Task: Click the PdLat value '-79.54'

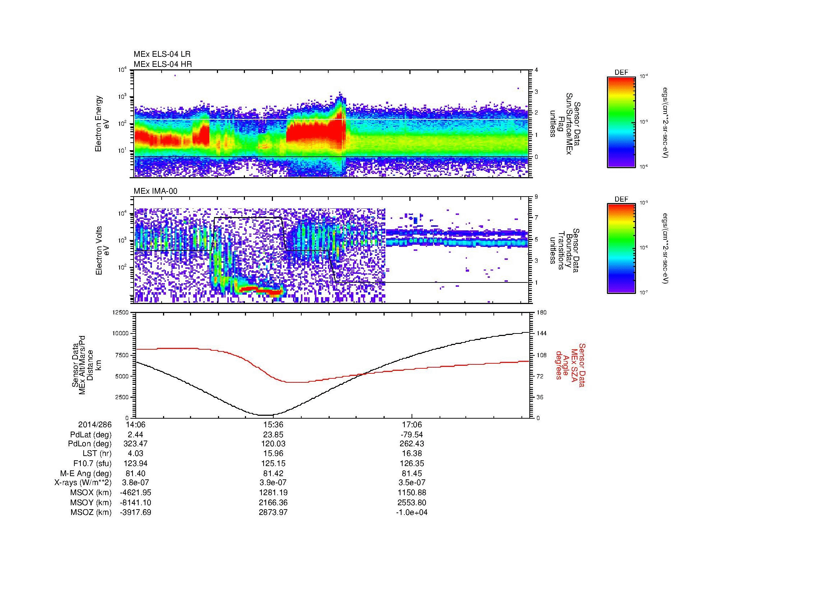Action: (x=412, y=434)
